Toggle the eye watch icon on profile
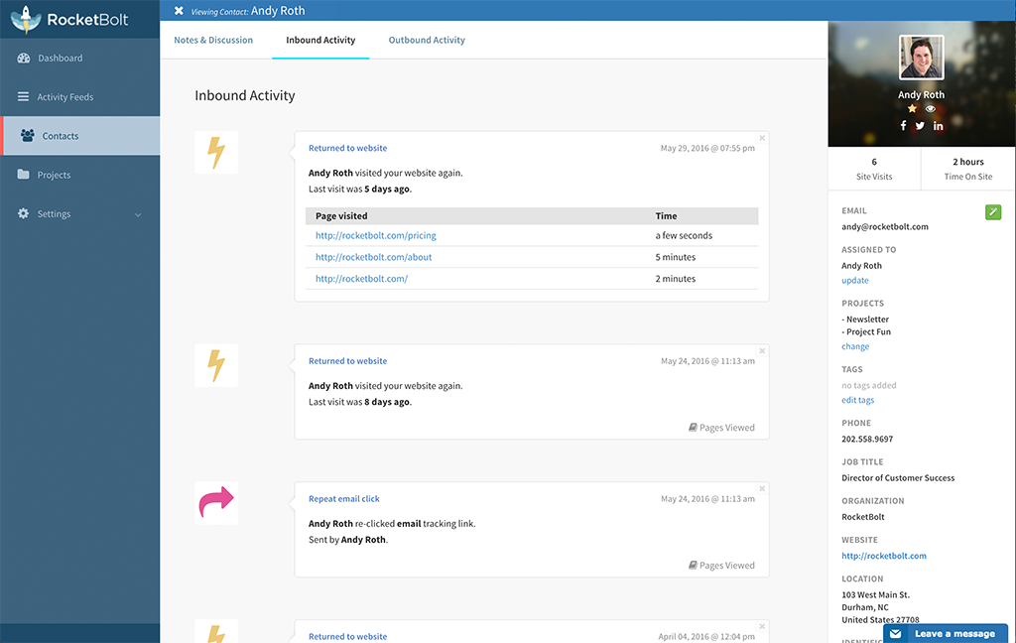 (931, 108)
